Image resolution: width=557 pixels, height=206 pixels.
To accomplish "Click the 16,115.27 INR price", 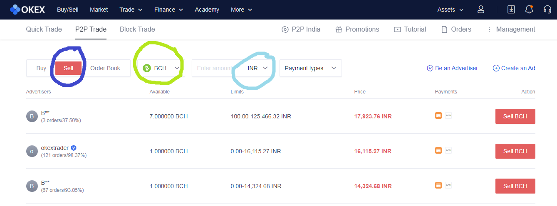I will click(x=373, y=151).
